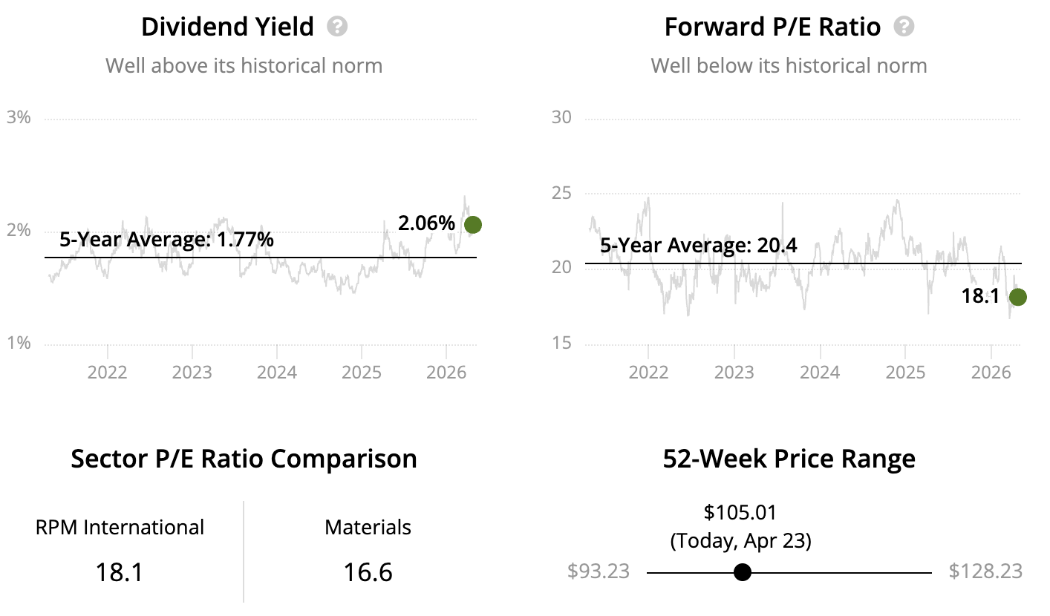The image size is (1050, 616).
Task: Click the Sector P/E Ratio Comparison heading
Action: [x=244, y=459]
